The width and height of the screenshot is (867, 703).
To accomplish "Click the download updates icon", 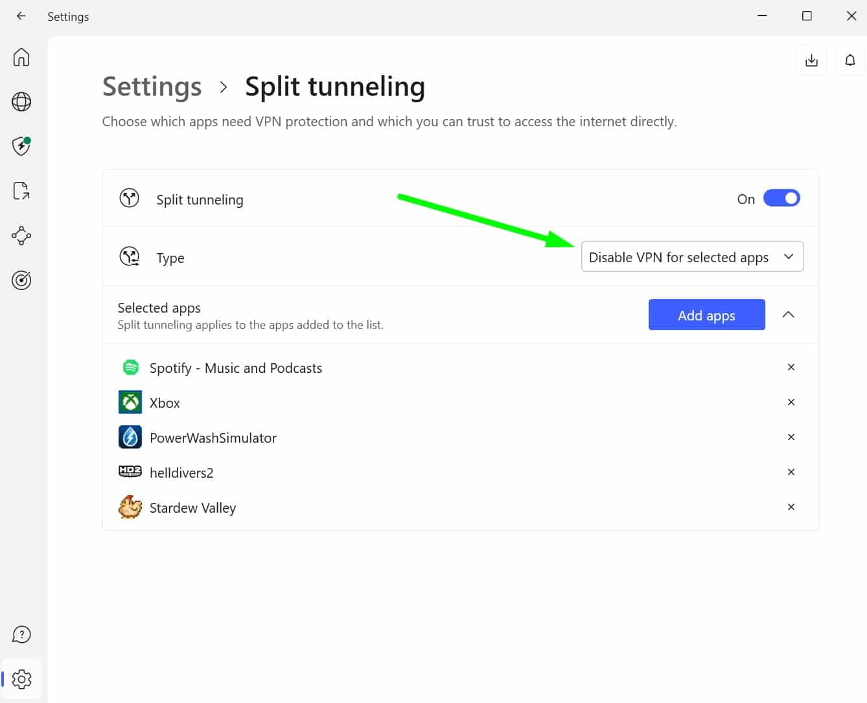I will coord(811,60).
